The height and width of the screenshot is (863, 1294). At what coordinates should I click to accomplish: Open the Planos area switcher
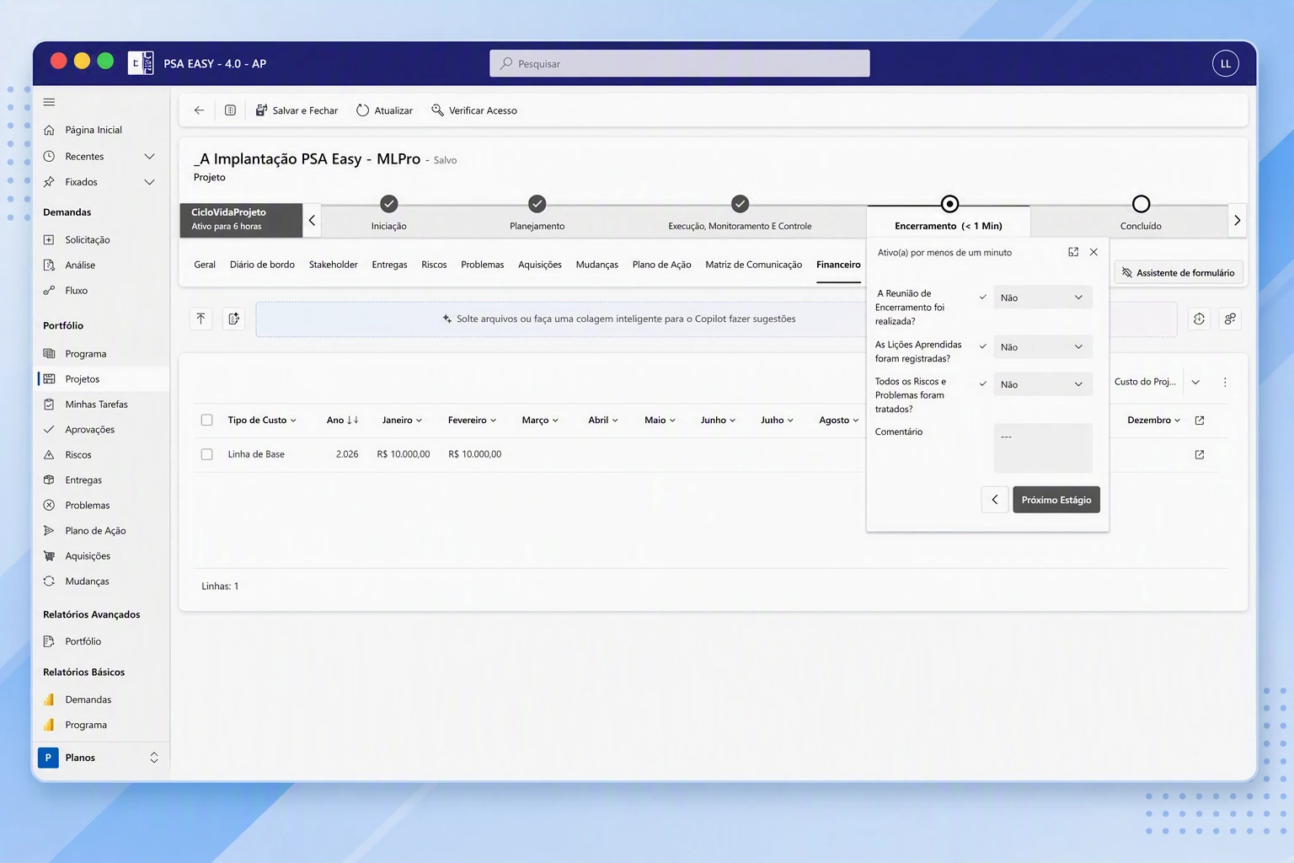[x=101, y=758]
